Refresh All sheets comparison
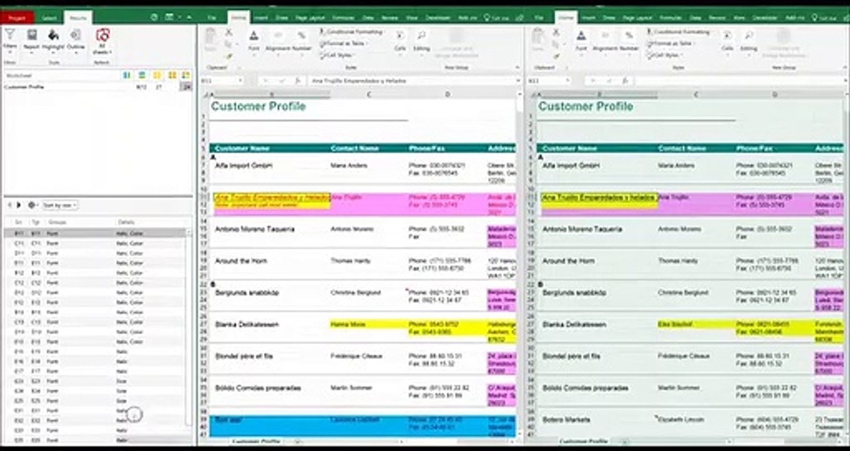Viewport: 850px width, 451px height. pyautogui.click(x=103, y=41)
